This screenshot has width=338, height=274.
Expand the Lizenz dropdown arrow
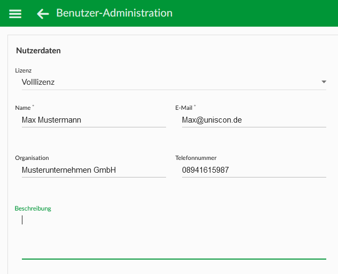tap(324, 82)
